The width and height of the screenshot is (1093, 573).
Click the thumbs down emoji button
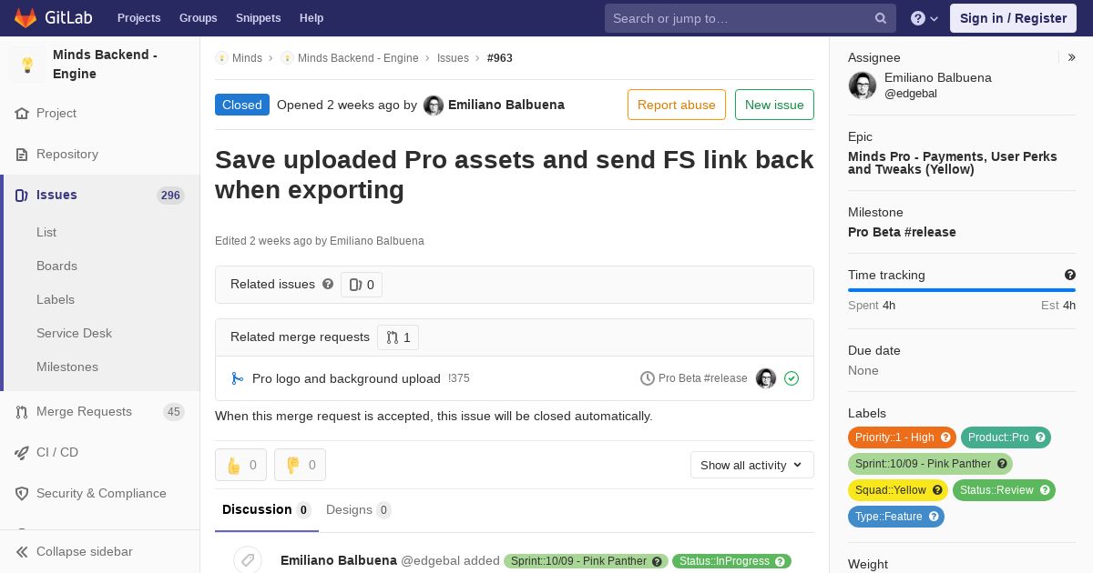coord(300,465)
